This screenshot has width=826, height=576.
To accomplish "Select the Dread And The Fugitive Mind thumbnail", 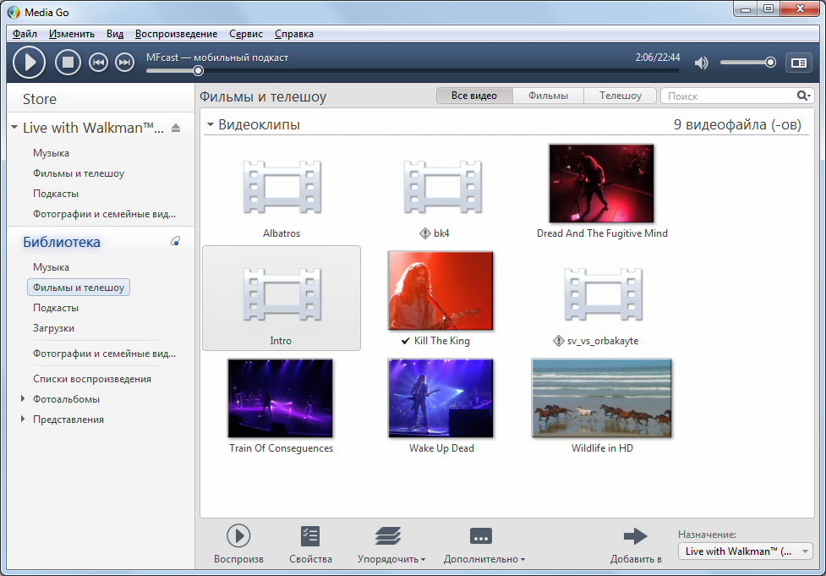I will [601, 184].
